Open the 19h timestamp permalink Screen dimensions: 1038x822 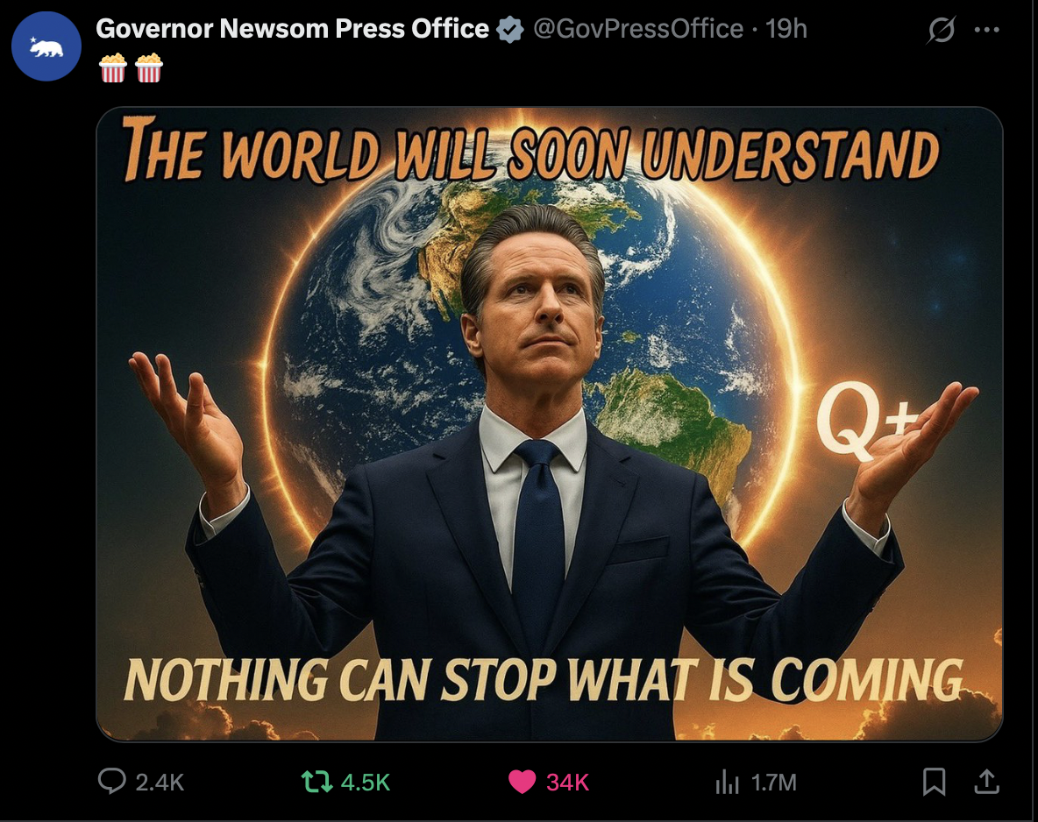pyautogui.click(x=786, y=29)
